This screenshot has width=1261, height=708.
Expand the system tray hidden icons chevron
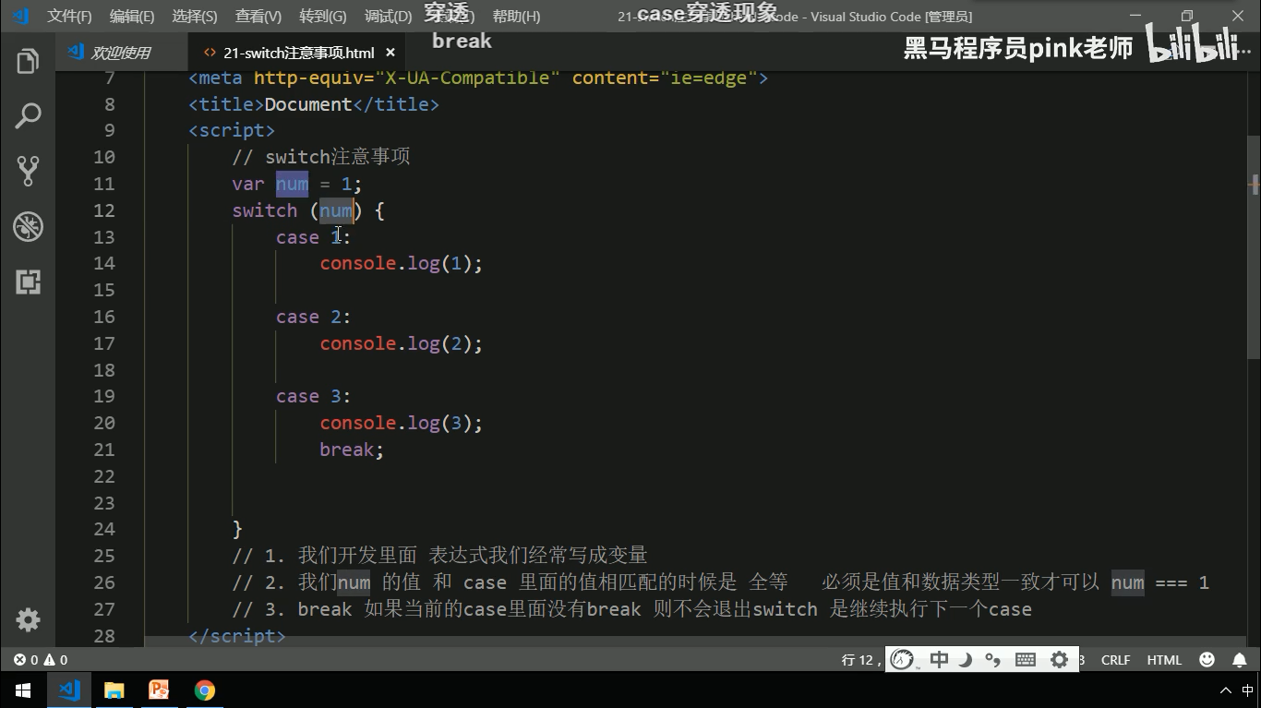point(1226,690)
